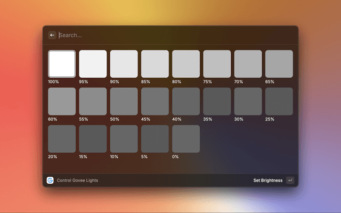Screen dimensions: 341x213
Task: Choose the 10% brightness tile
Action: [x=124, y=138]
